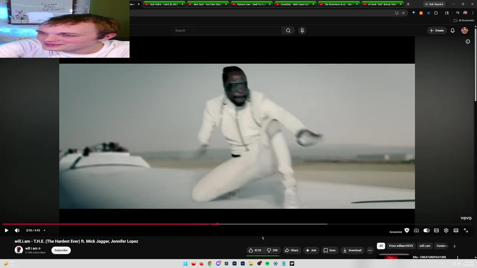Open more actions three-dot menu
477x268 pixels.
[x=370, y=250]
